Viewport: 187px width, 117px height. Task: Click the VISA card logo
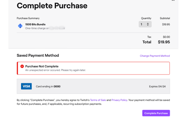coord(26,86)
